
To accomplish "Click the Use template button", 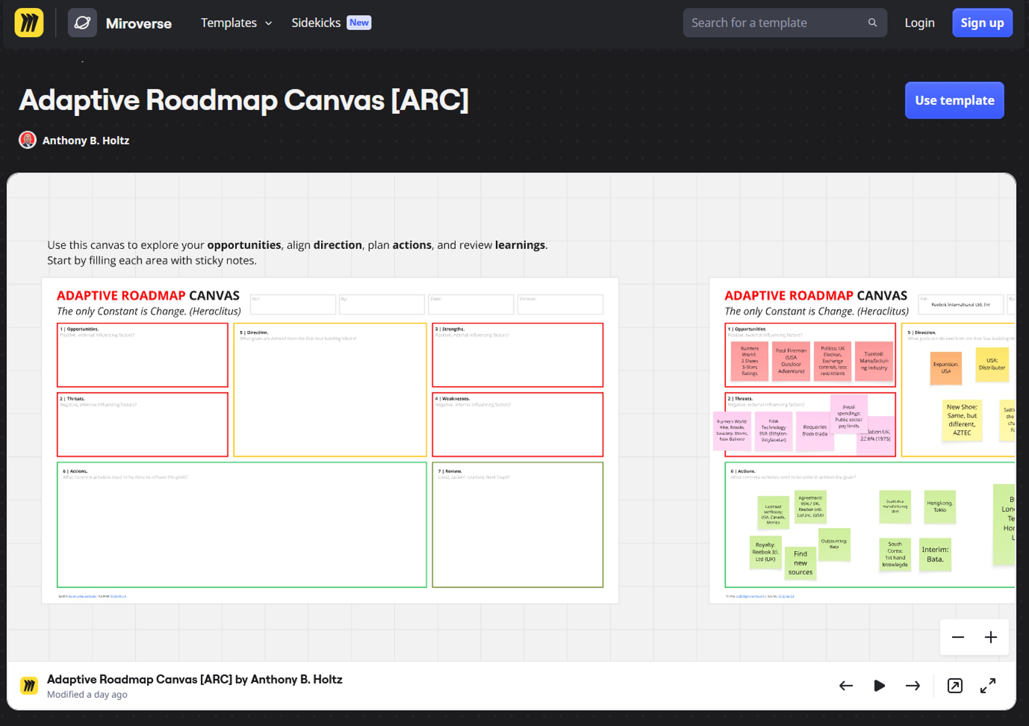I will (x=954, y=100).
